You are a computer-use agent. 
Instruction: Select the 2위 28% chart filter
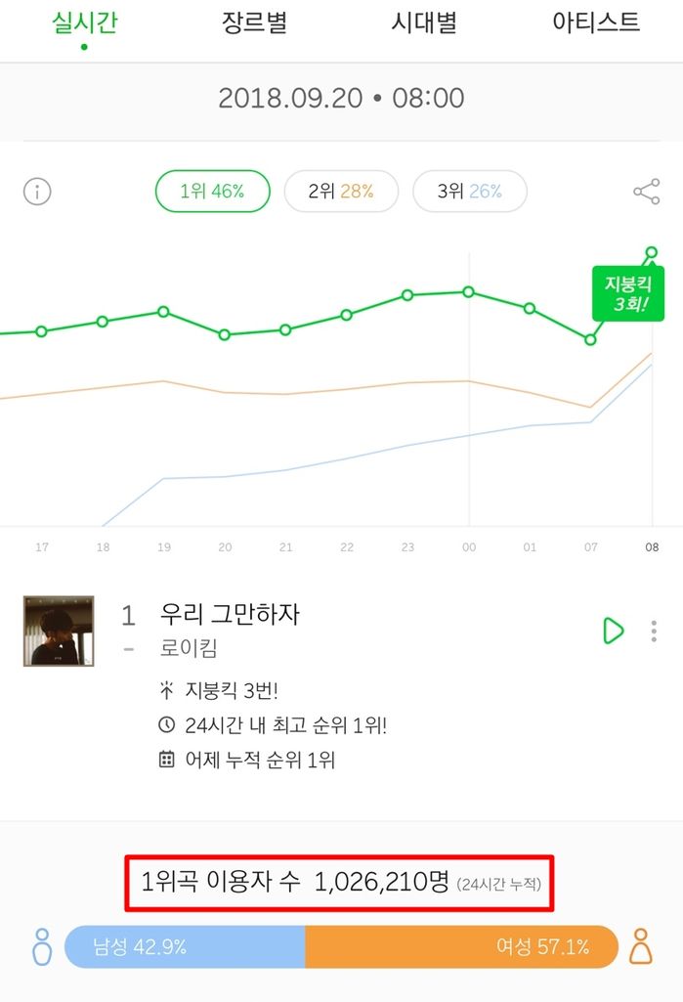click(x=341, y=191)
